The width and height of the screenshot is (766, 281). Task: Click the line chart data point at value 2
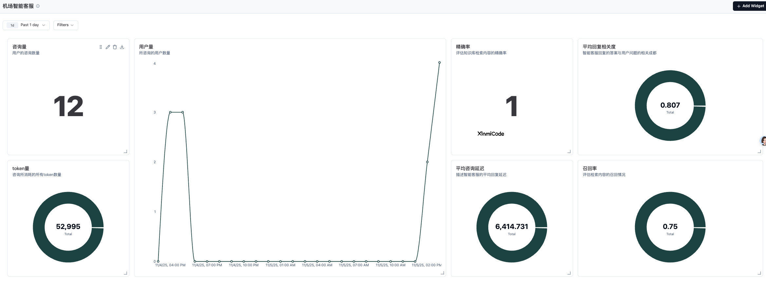(427, 162)
